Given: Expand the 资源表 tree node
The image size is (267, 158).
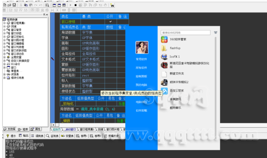Looking at the screenshot, I should click(4, 75).
